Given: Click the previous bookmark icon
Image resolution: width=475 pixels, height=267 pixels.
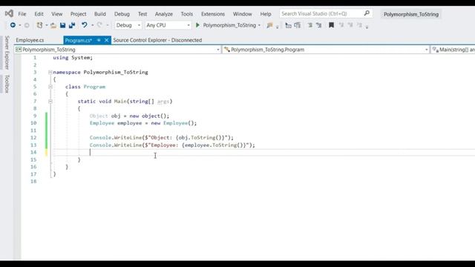Looking at the screenshot, I should click(x=341, y=25).
